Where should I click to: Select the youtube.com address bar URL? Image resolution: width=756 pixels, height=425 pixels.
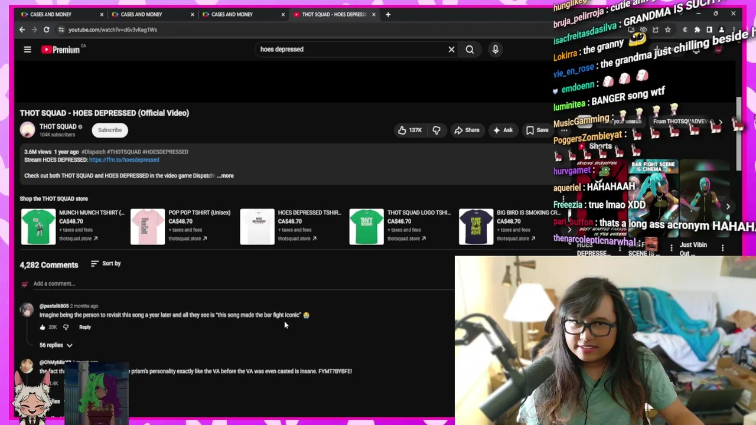coord(113,30)
